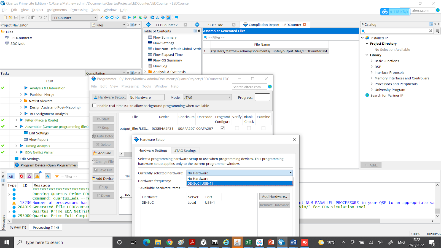Select Program Device (Open Programmer) task
Image resolution: width=441 pixels, height=248 pixels.
pos(46,165)
